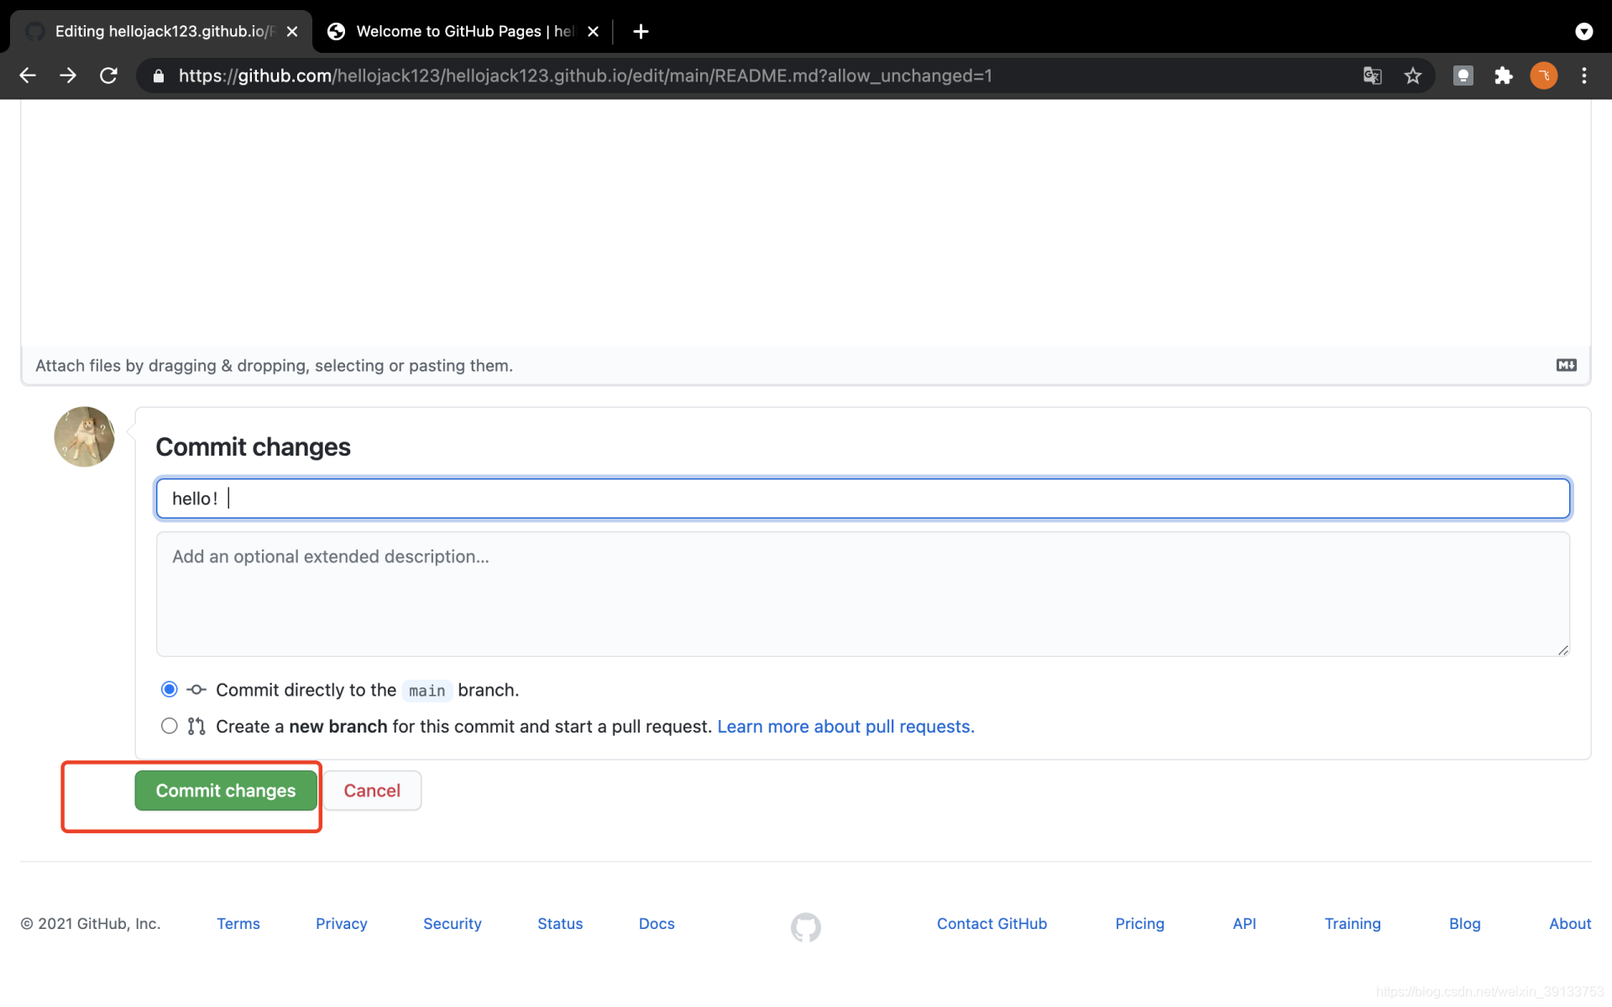Image resolution: width=1612 pixels, height=1007 pixels.
Task: Click the gray extension icon in toolbar
Action: (x=1463, y=76)
